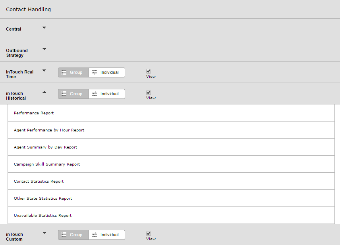
Task: Click the Outbound Strategy label
Action: (x=17, y=53)
